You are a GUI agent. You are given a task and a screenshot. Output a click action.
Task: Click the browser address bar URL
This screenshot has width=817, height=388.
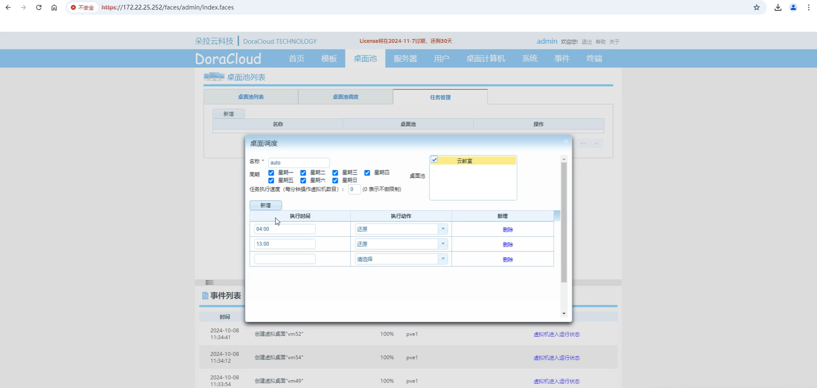click(167, 8)
